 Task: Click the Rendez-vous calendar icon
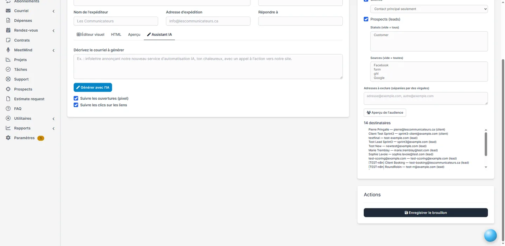(8, 30)
